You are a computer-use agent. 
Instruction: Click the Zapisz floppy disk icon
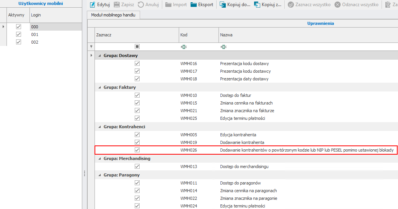coord(117,5)
